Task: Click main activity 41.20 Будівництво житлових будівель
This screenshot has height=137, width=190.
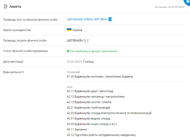Action: coord(100,76)
